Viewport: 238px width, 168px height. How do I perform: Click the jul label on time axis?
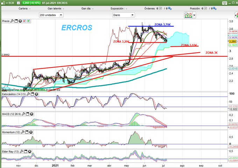[x=163, y=166]
